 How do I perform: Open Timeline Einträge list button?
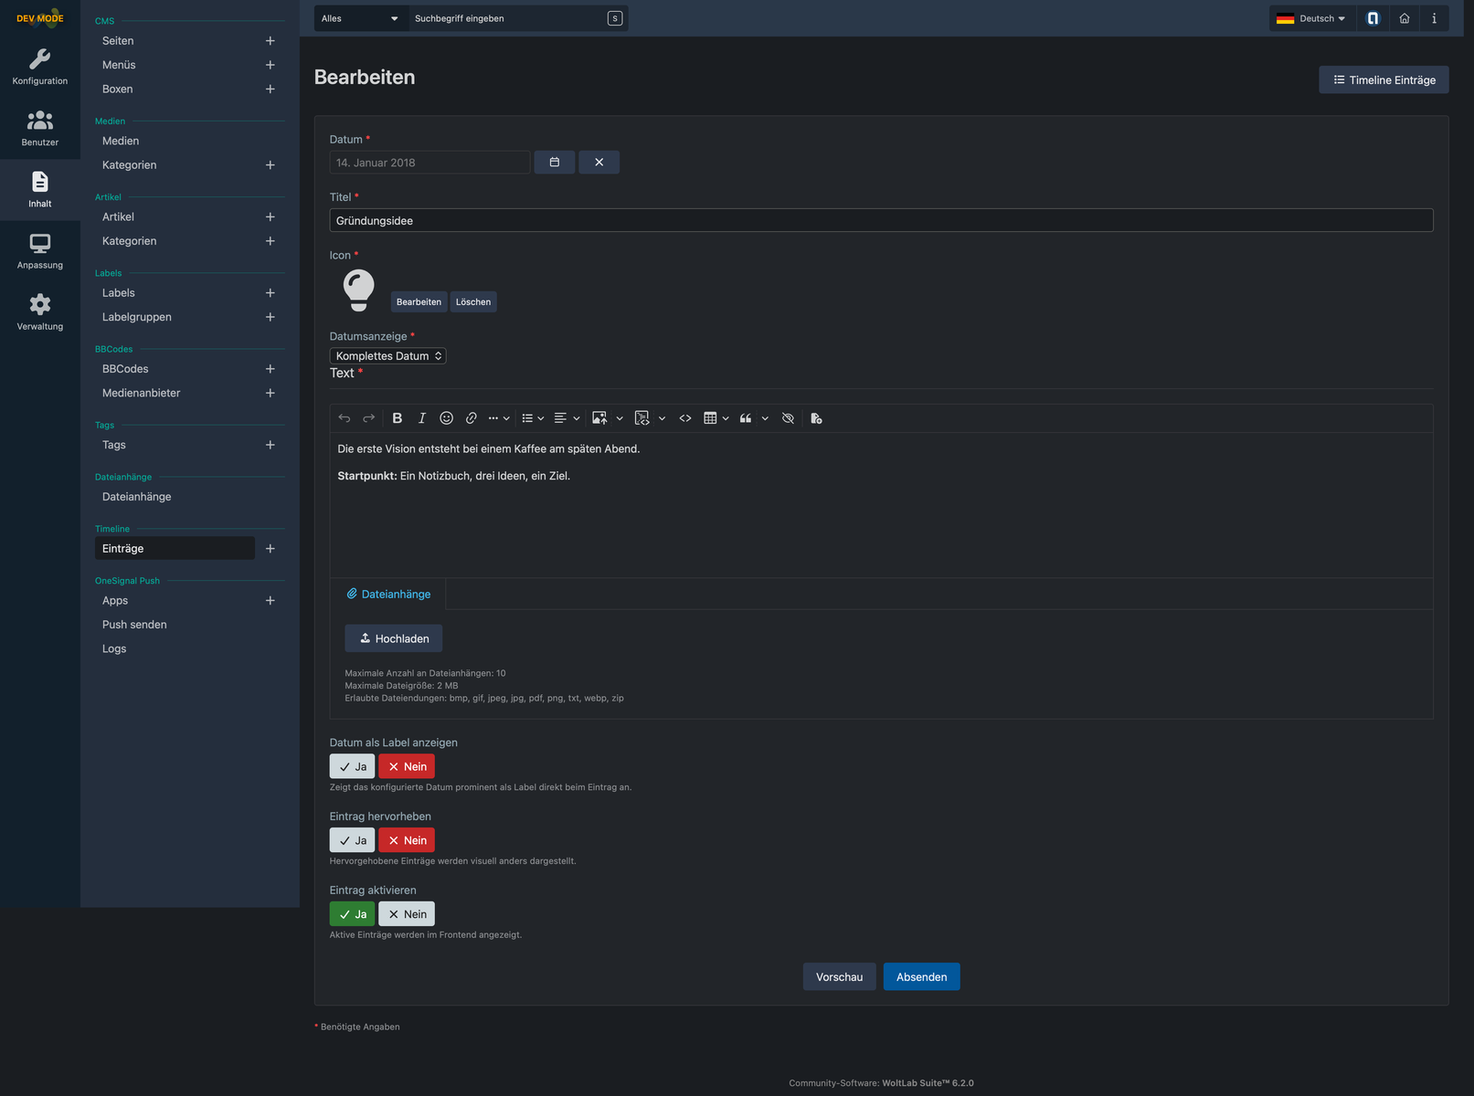[1384, 80]
